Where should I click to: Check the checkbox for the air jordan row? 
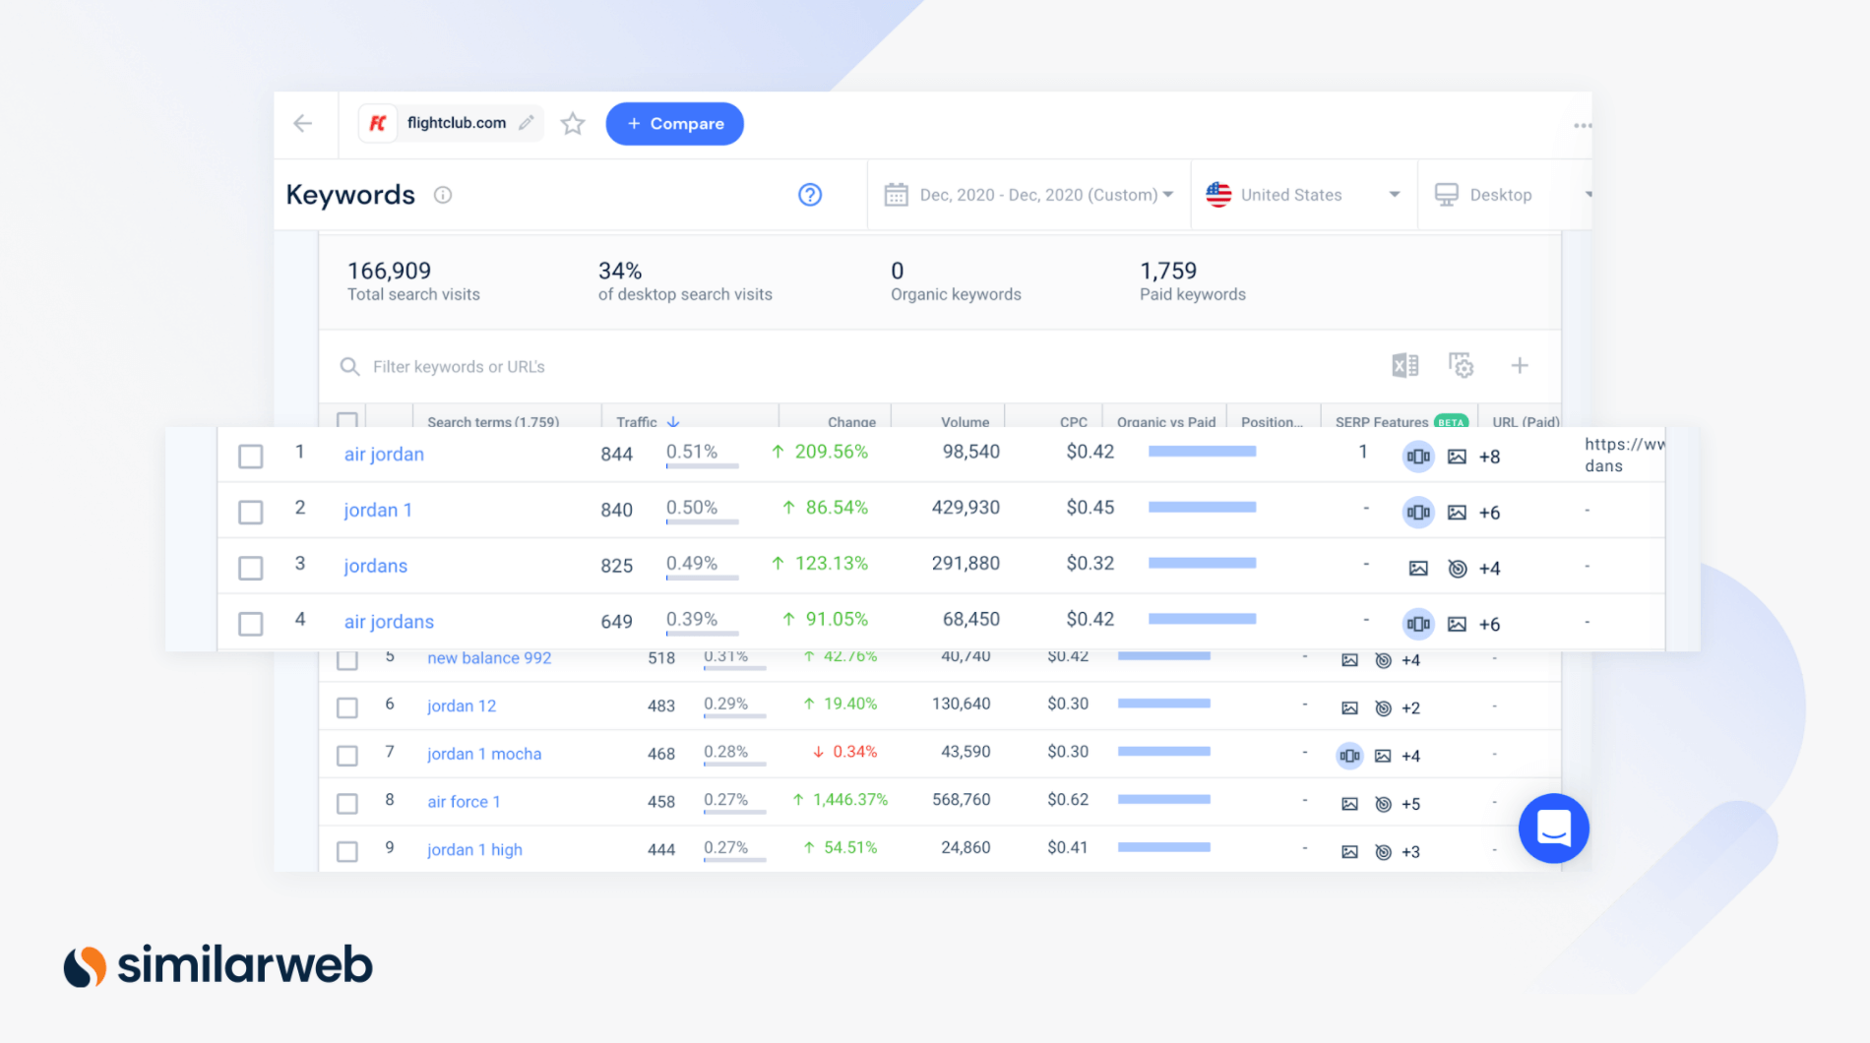(250, 456)
